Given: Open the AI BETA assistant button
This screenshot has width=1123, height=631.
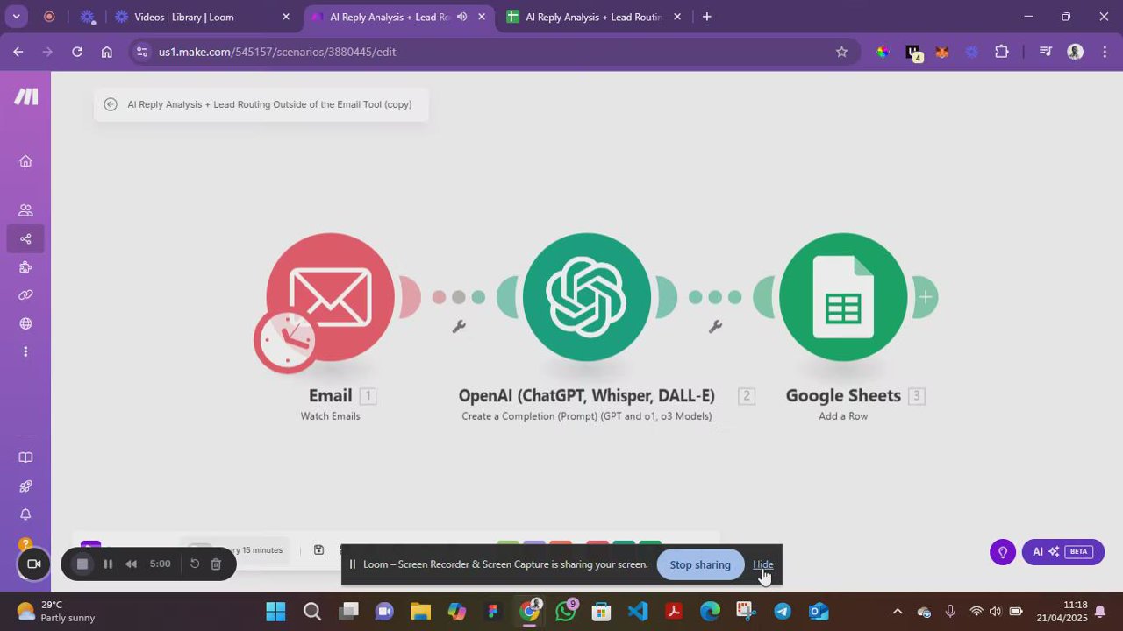Looking at the screenshot, I should 1062,552.
